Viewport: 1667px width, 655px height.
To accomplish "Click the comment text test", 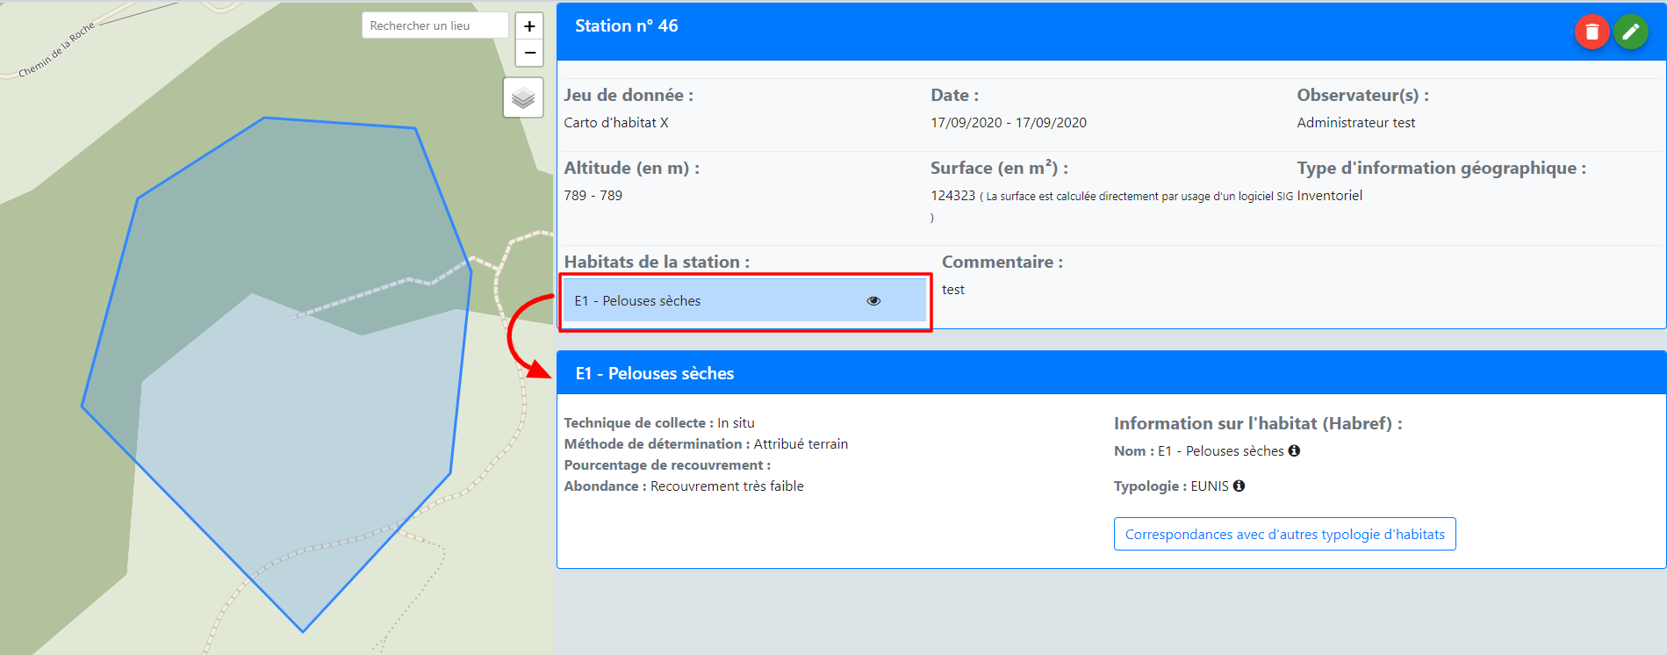I will (x=953, y=290).
